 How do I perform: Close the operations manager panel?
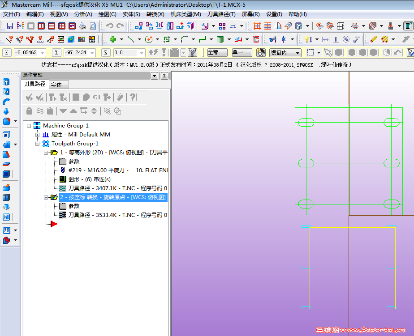point(164,76)
